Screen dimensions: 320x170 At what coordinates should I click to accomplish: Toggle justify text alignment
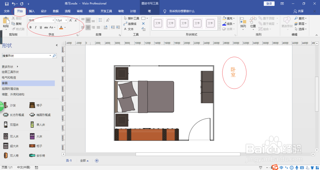[x=98, y=27]
